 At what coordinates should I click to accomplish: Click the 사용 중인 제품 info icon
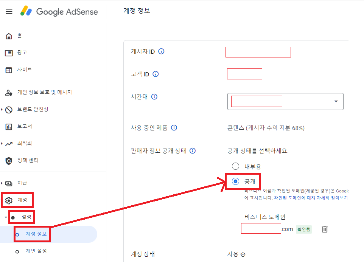pyautogui.click(x=174, y=127)
